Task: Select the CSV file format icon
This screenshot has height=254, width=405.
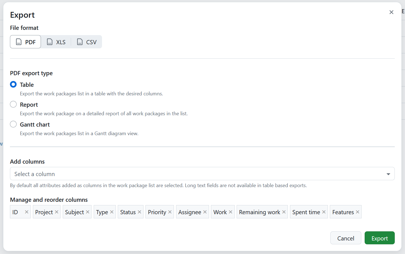Action: [80, 42]
